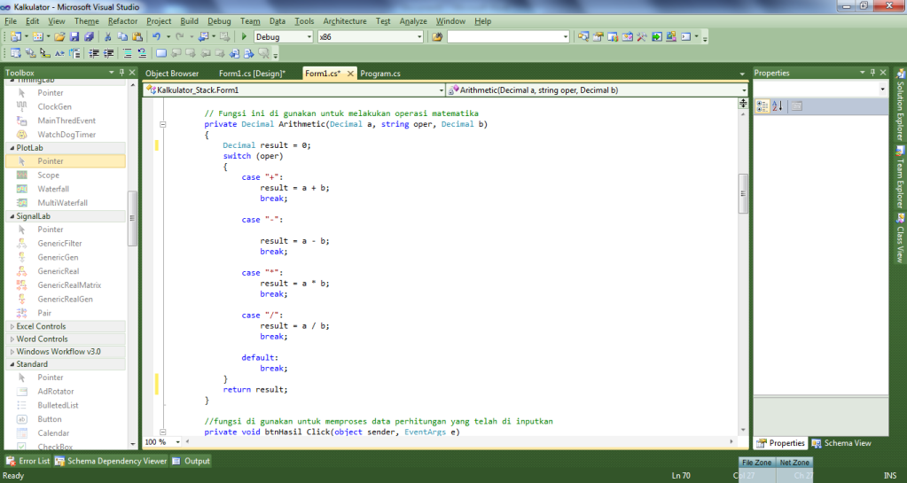Expand the Excel Controls toolbox group
Screen dimensions: 907x483
coord(12,326)
